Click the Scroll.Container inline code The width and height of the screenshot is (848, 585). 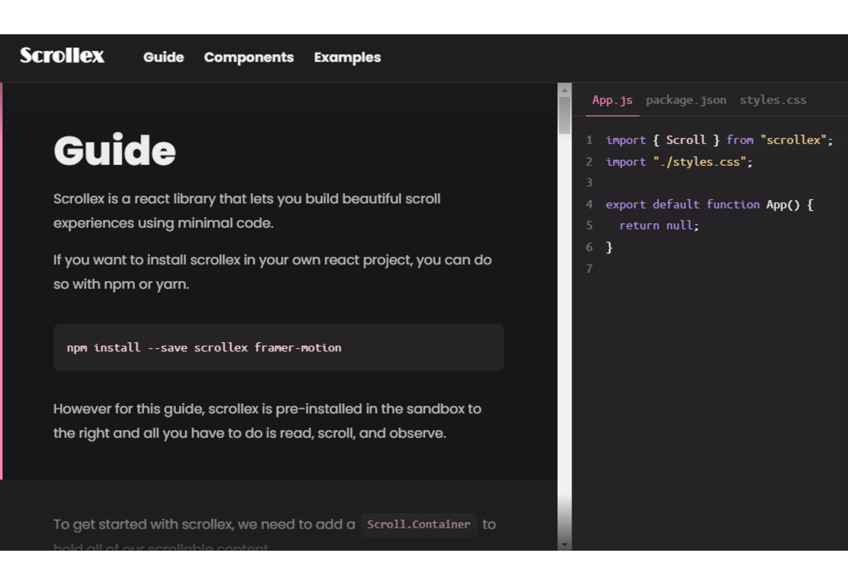419,525
